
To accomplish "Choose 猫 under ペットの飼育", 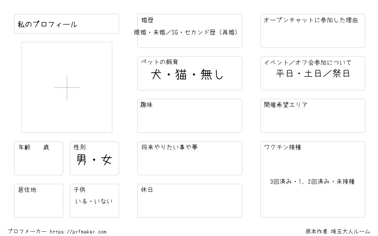I will 181,75.
